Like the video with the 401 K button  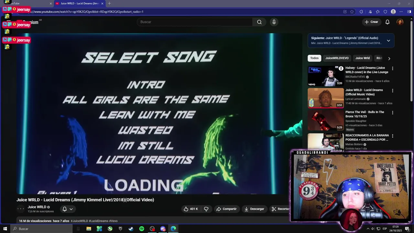[x=191, y=209]
